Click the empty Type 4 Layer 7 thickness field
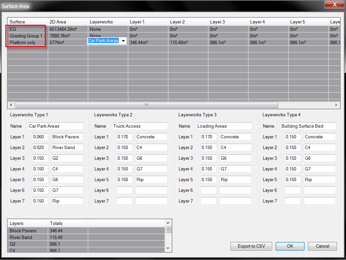Screen dimensions: 346x260 [293, 201]
